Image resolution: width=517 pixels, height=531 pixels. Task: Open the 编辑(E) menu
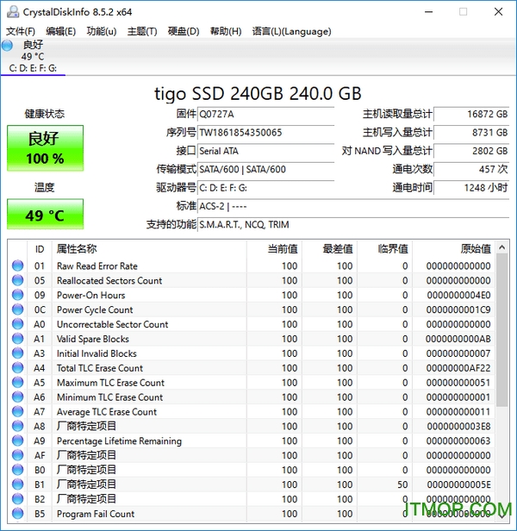point(60,32)
